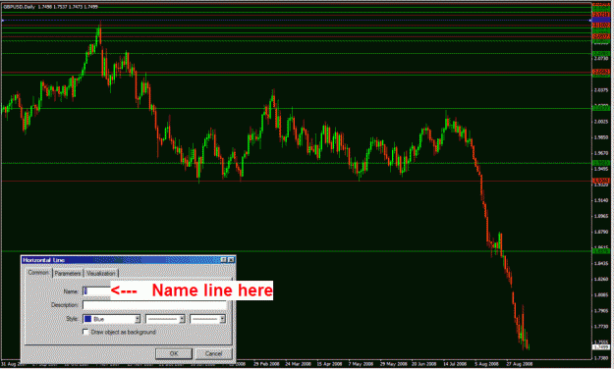Click the 24 Mar 2008 date label
This screenshot has width=614, height=369.
coord(298,363)
